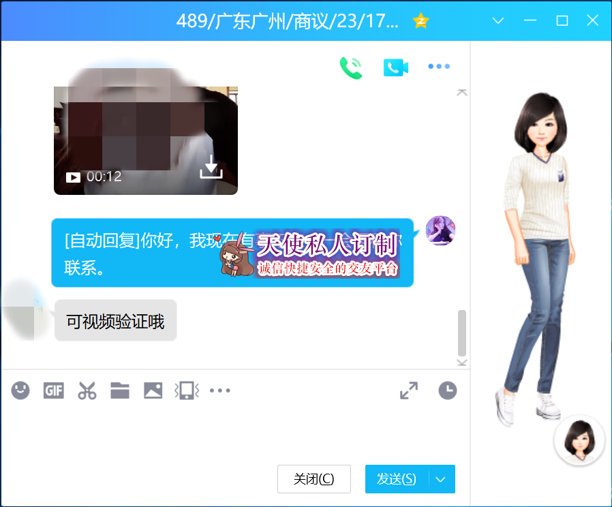This screenshot has width=612, height=507.
Task: Open message history with the clock icon
Action: pos(447,390)
